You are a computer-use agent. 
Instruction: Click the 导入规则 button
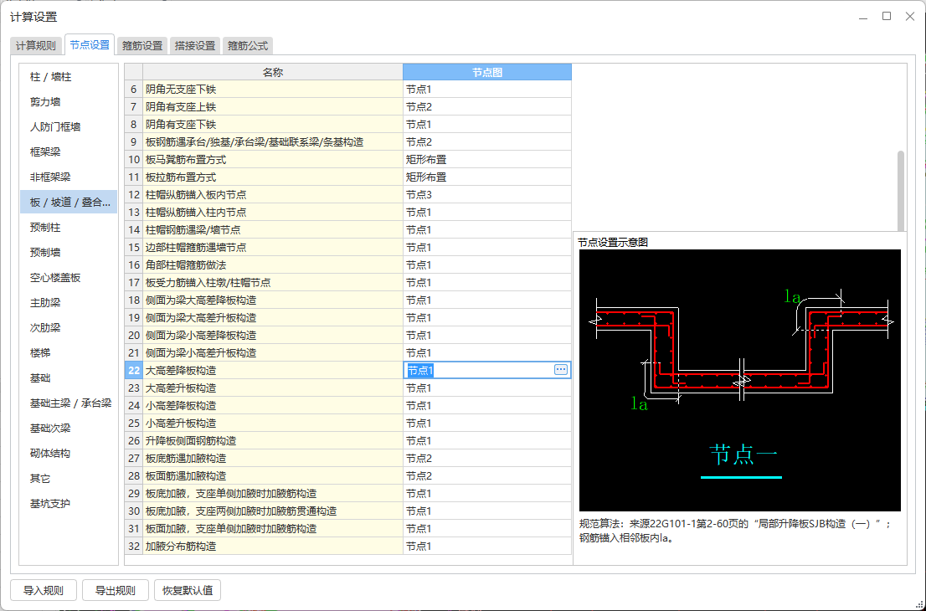click(x=44, y=590)
